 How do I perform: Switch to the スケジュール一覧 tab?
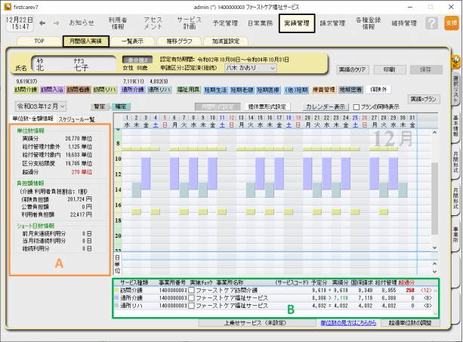(x=76, y=119)
